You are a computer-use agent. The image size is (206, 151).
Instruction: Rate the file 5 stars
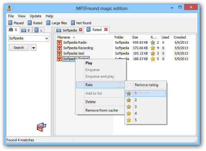point(145,120)
